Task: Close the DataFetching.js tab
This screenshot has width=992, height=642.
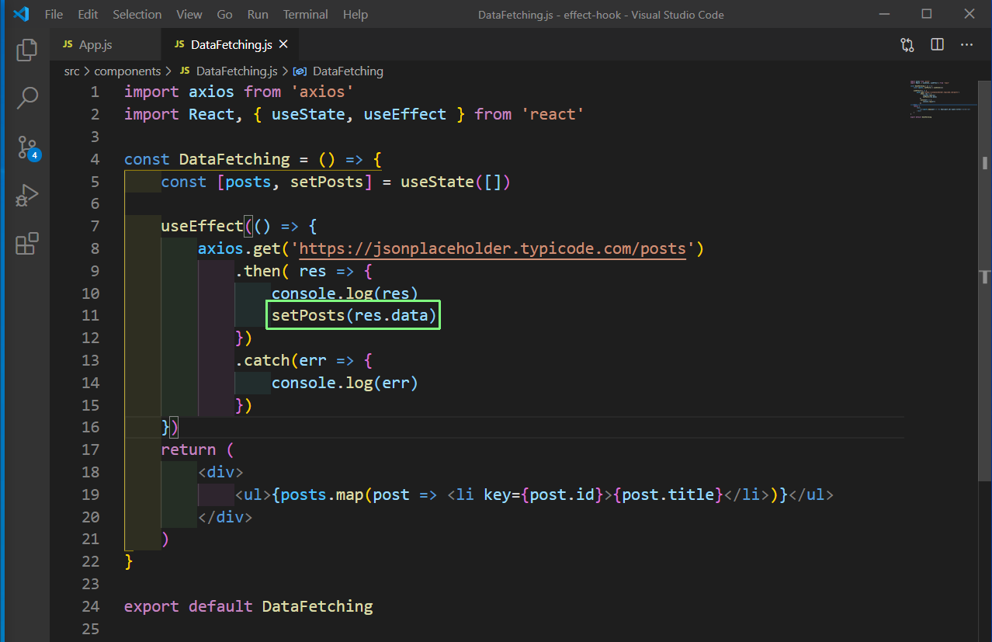Action: click(x=283, y=45)
